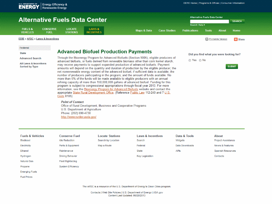272x204 pixels.
Task: Open the Fuels & Vehicles main tab
Action: 27,31
